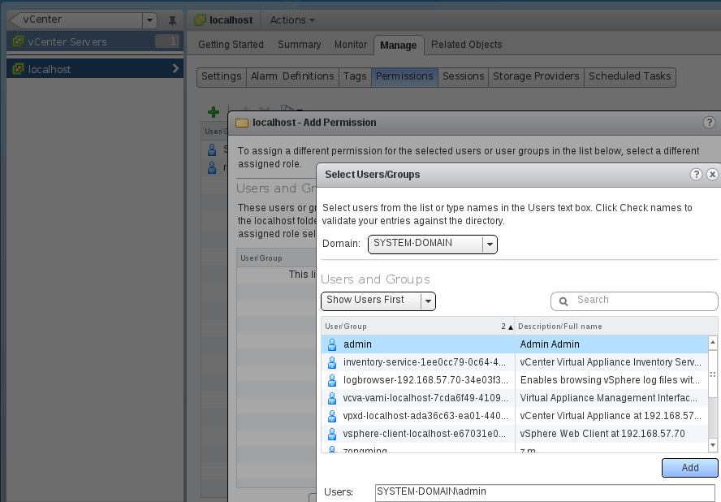Select the logbrowser-192.168.57.70 user row
The width and height of the screenshot is (721, 502).
(515, 380)
